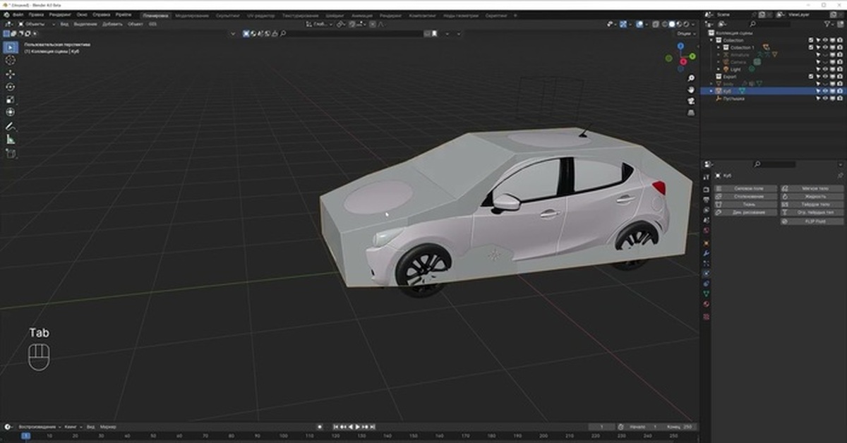Pick the Scale tool
Viewport: 847px width, 443px height.
tap(11, 99)
